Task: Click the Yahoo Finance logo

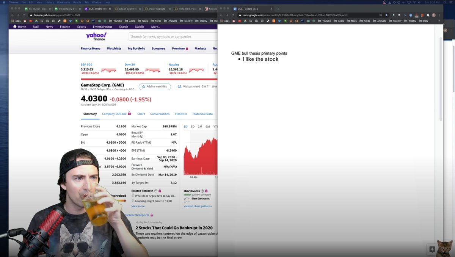Action: 96,37
